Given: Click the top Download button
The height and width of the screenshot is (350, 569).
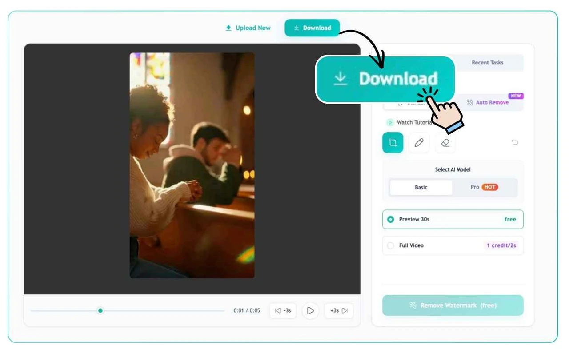Looking at the screenshot, I should [x=312, y=28].
